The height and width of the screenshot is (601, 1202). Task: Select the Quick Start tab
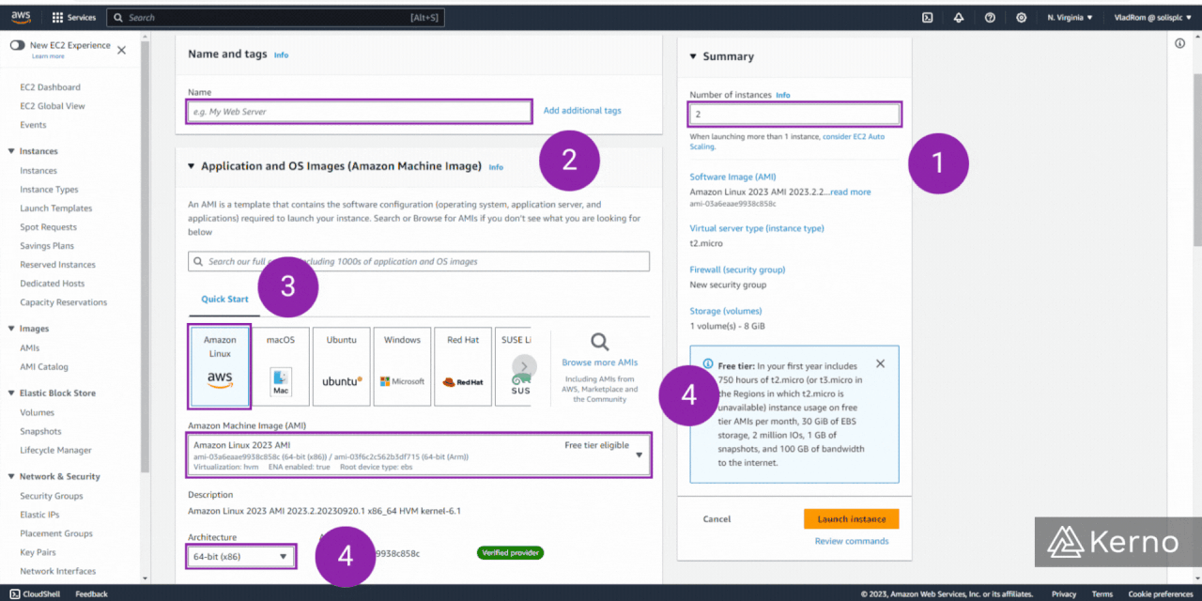pos(225,300)
